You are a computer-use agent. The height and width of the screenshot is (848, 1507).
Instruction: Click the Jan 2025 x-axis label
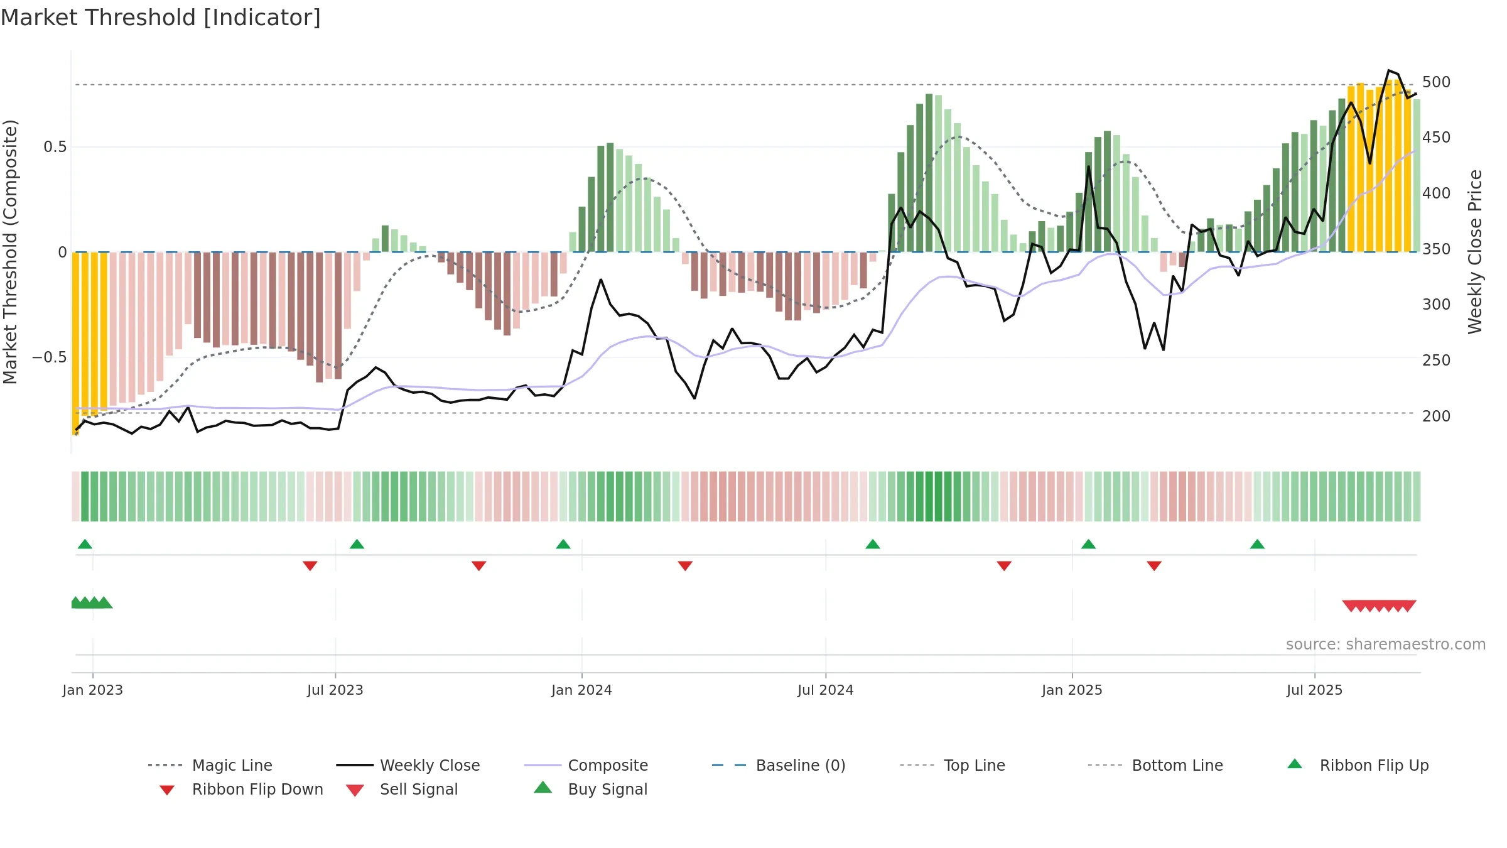(x=1072, y=690)
